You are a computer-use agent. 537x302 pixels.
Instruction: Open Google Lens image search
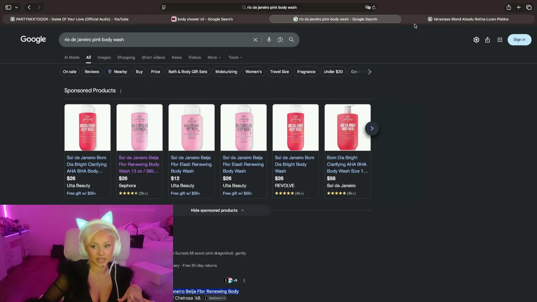point(280,39)
